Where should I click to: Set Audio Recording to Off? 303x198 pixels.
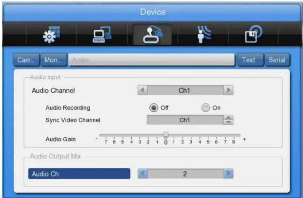click(154, 107)
